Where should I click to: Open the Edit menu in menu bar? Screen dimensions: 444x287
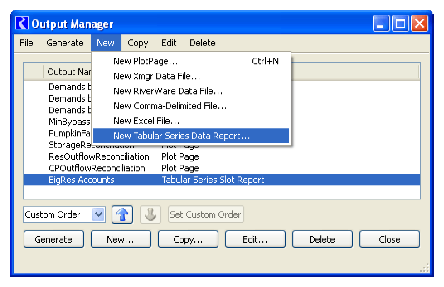click(x=169, y=43)
